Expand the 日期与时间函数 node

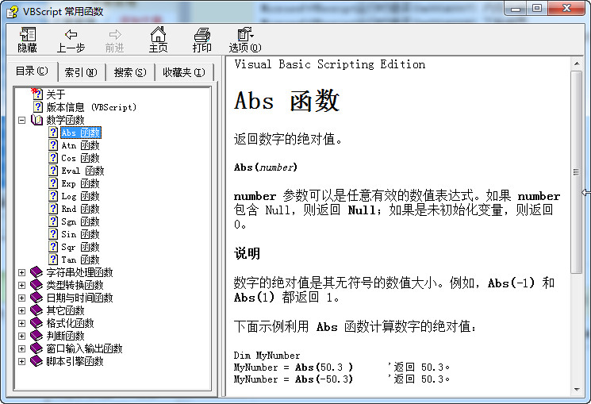click(x=22, y=298)
